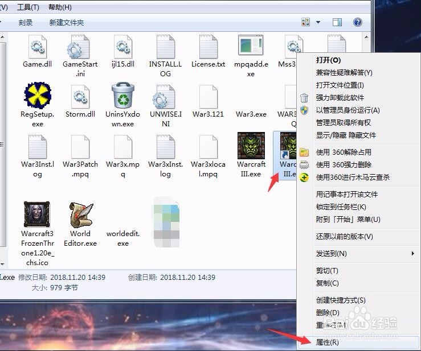Click the 刻录 toolbar button
Image resolution: width=421 pixels, height=351 pixels.
tap(26, 23)
